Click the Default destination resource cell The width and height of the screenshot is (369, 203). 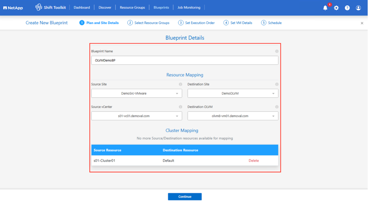pos(169,161)
